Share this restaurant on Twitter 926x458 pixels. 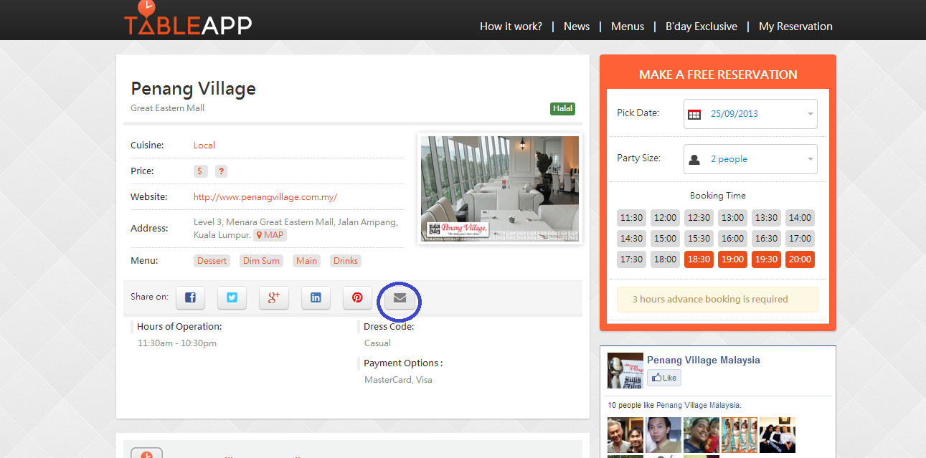point(232,297)
